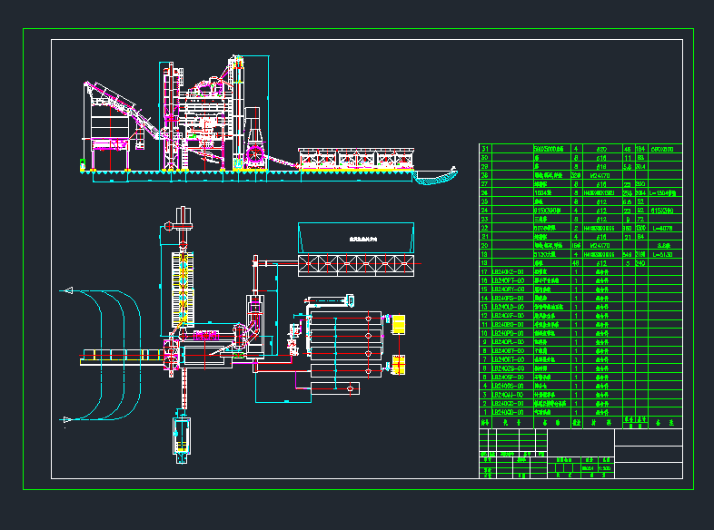Select the lower cyan arrowhead at far left
Viewport: 714px width, 530px height.
pos(66,418)
